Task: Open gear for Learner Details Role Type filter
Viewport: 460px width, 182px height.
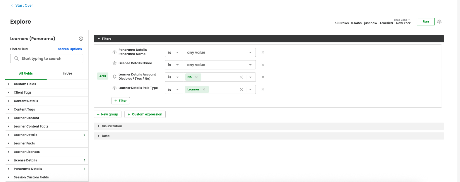Action: 114,88
